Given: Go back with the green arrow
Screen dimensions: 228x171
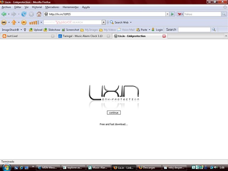Looking at the screenshot, I should [4, 14].
